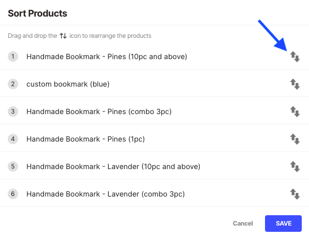Click the Sort Products dialog title

(37, 13)
